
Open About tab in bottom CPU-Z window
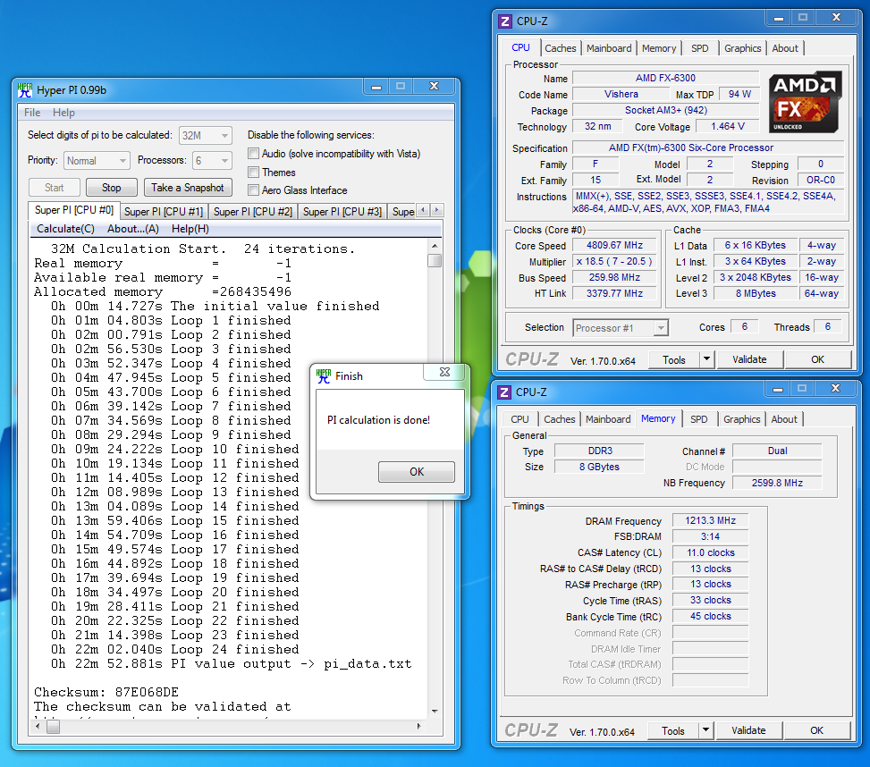coord(784,419)
